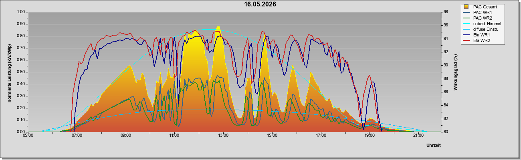521x160 pixels.
Task: Click the 19:00 time axis label
Action: pos(369,136)
